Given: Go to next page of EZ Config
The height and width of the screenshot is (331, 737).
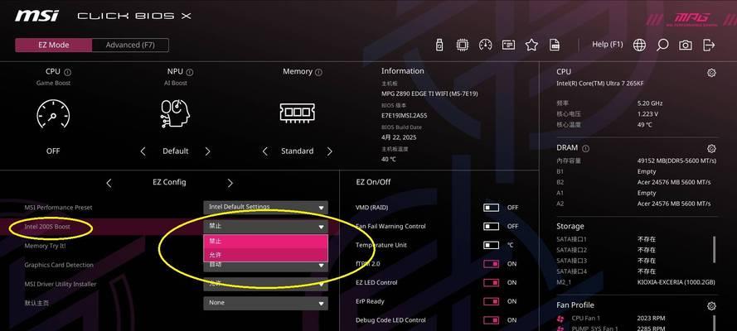Looking at the screenshot, I should coord(230,184).
